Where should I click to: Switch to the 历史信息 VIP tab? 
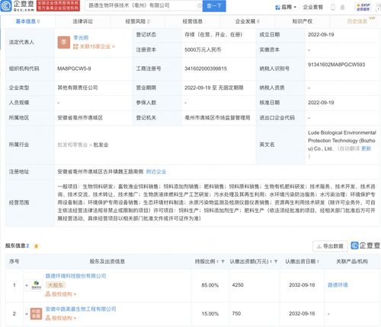click(x=357, y=21)
